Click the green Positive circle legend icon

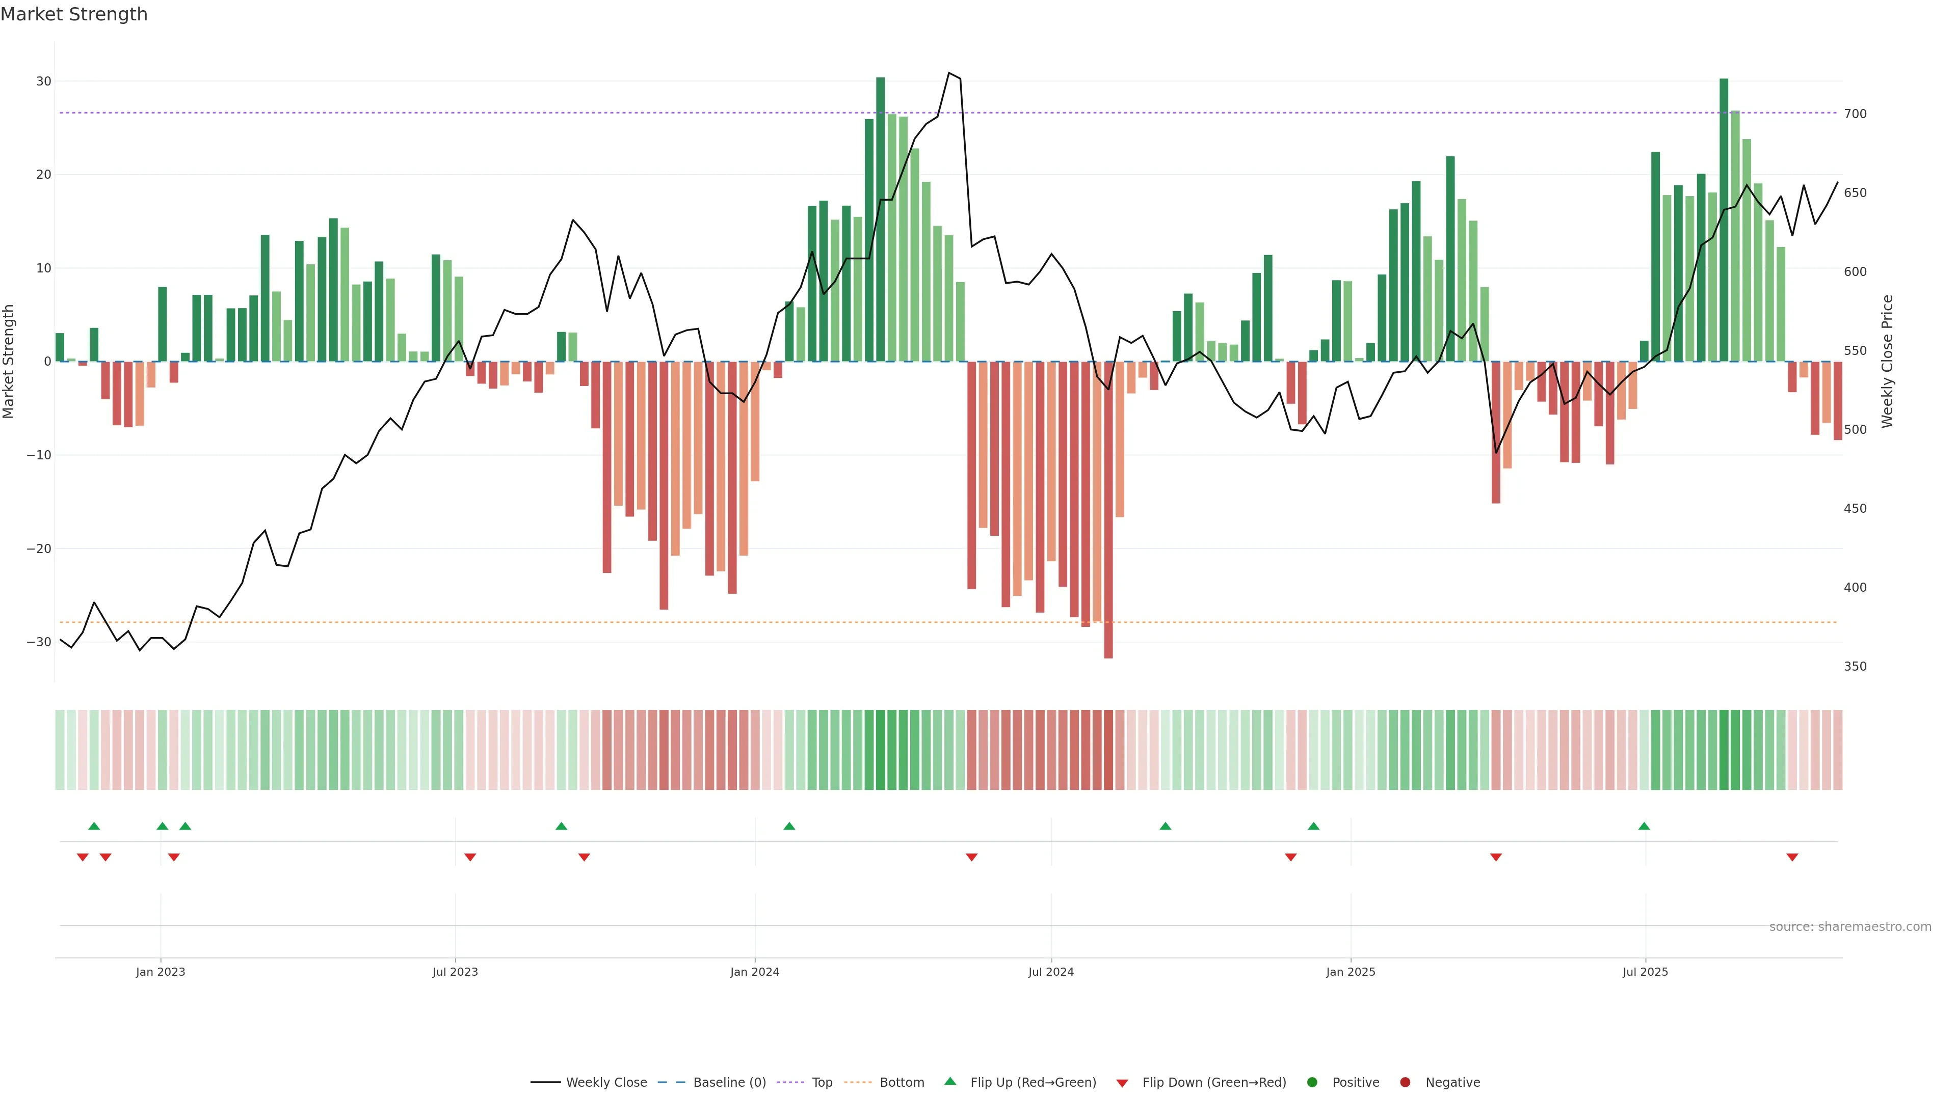[x=1312, y=1082]
